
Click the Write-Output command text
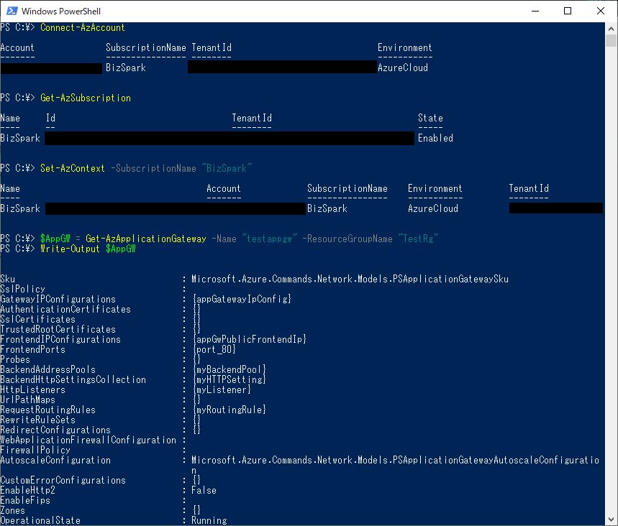click(x=70, y=249)
